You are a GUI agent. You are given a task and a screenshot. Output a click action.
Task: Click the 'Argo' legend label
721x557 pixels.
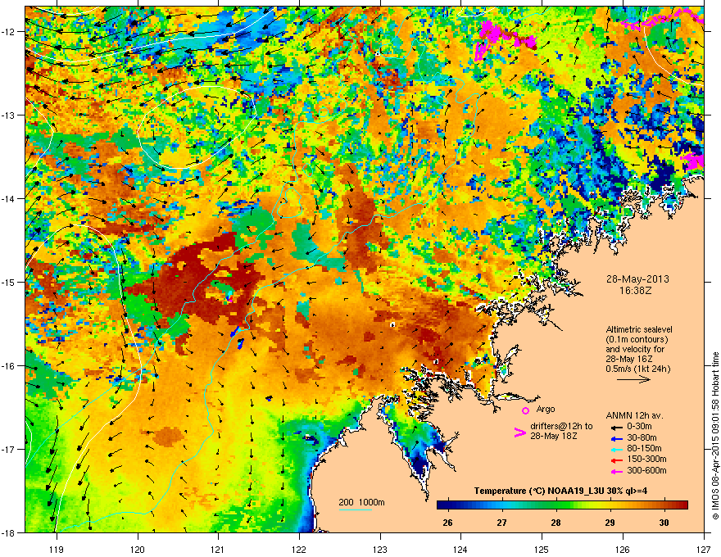pos(546,409)
